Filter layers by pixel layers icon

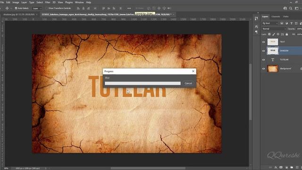(x=282, y=23)
